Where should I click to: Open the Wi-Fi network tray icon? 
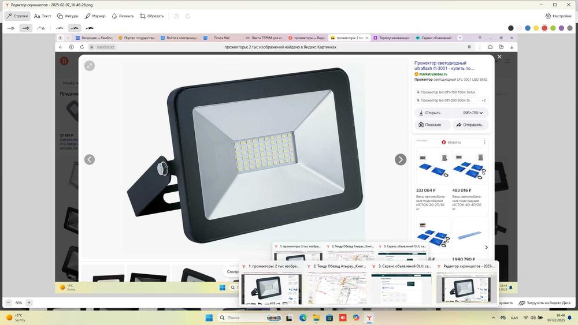(526, 317)
